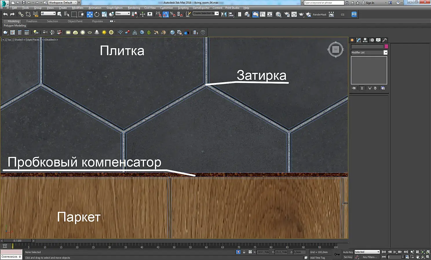Image resolution: width=431 pixels, height=260 pixels.
Task: Click the ViewCube in the viewport
Action: [335, 49]
